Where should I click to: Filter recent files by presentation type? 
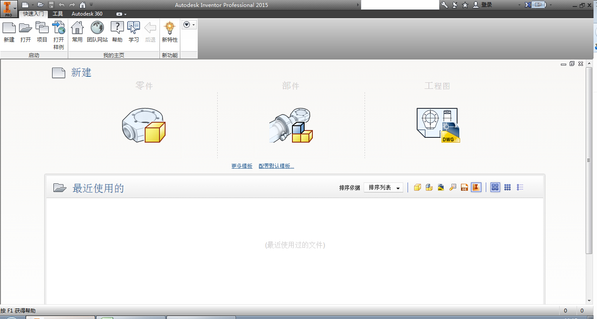coord(453,187)
